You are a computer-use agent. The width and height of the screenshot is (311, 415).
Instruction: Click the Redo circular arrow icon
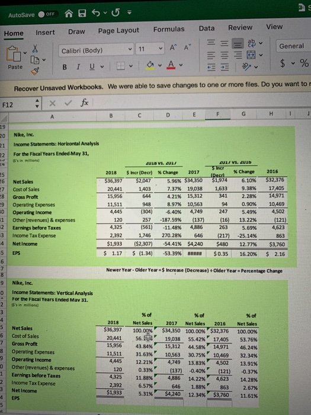pos(116,12)
